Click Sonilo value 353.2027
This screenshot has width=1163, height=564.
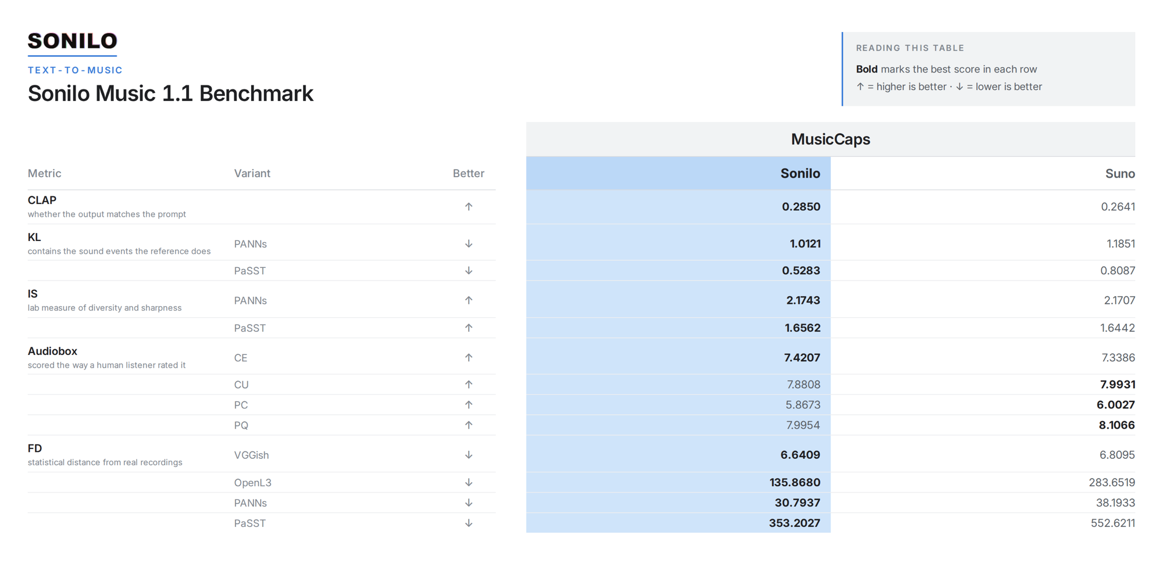click(795, 523)
